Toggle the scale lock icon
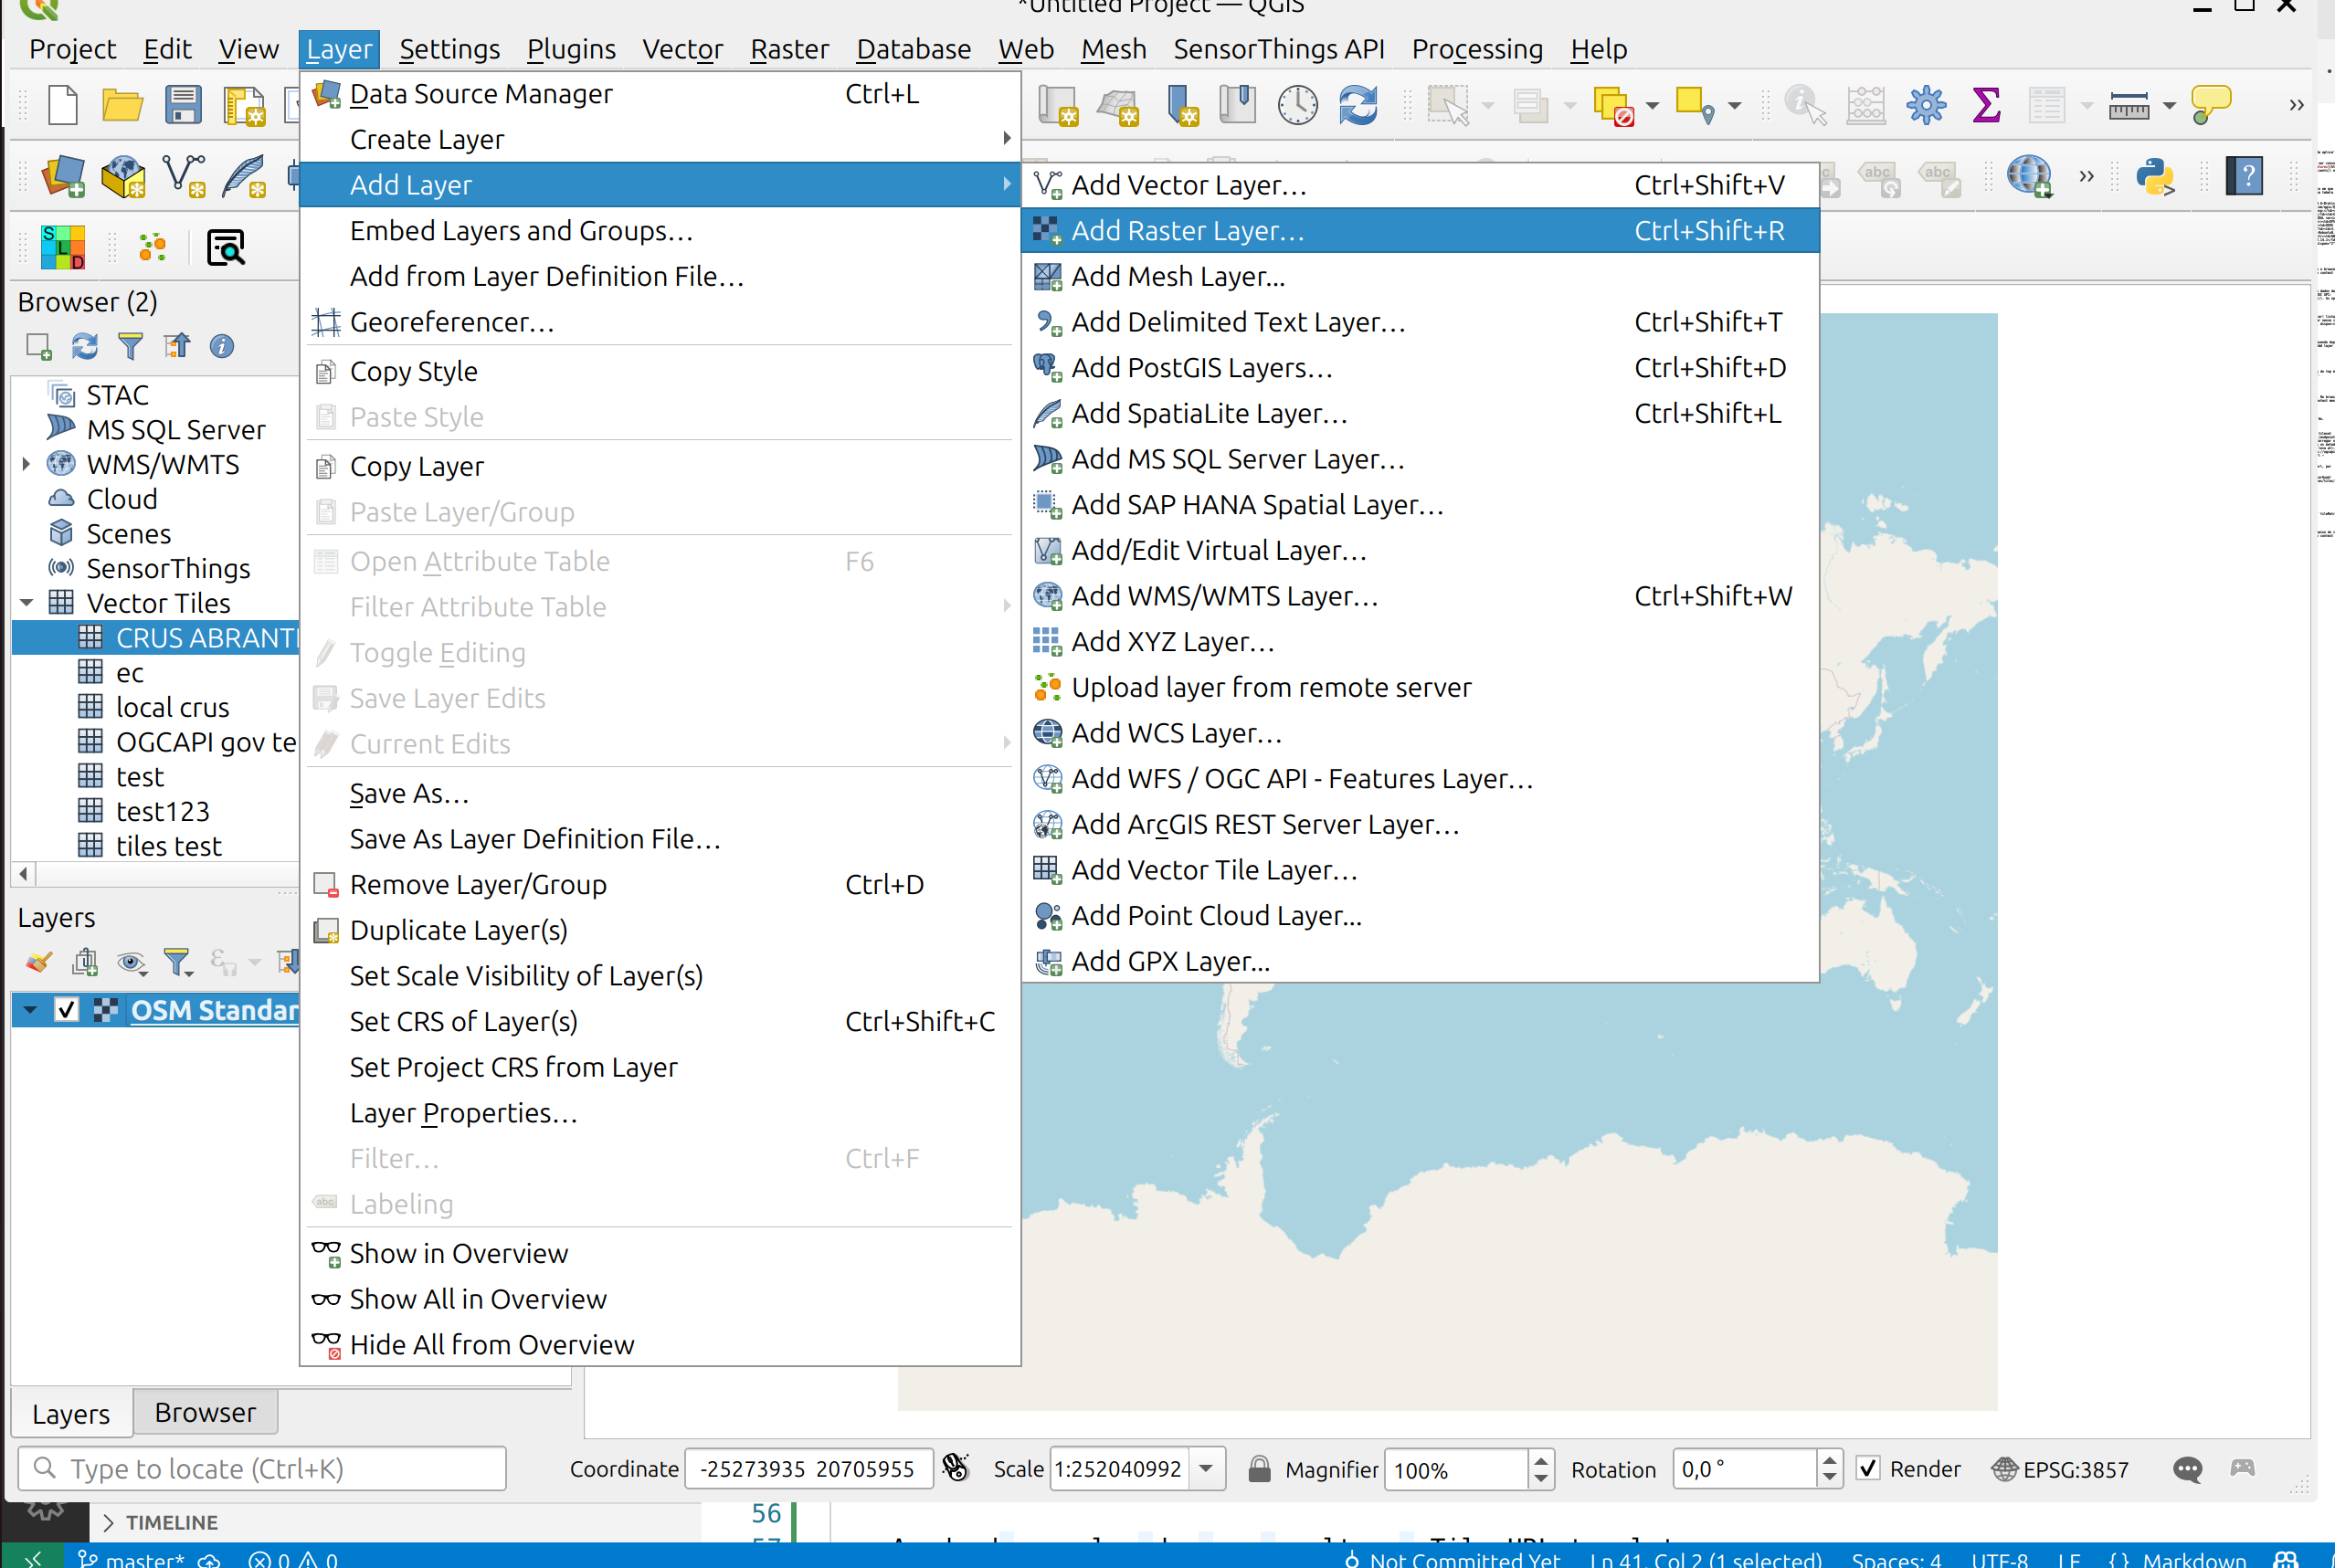The width and height of the screenshot is (2335, 1568). [x=1259, y=1468]
